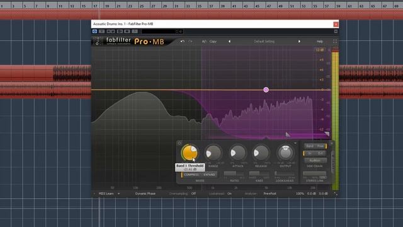Viewport: 403px width, 227px height.
Task: Click the first 0.0 dB value
Action: click(x=312, y=194)
